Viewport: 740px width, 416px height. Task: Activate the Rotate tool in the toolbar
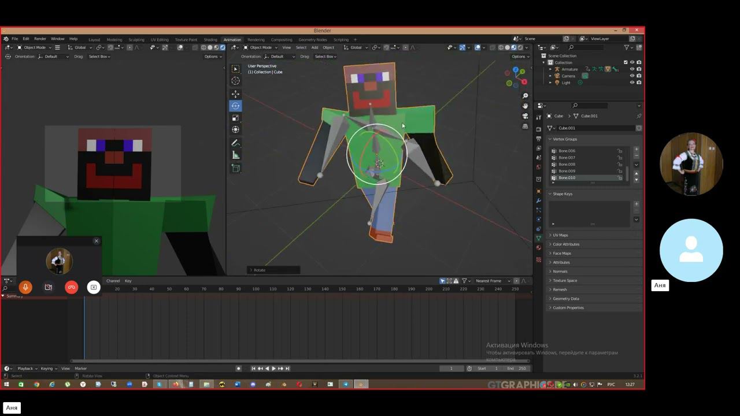[x=235, y=106]
